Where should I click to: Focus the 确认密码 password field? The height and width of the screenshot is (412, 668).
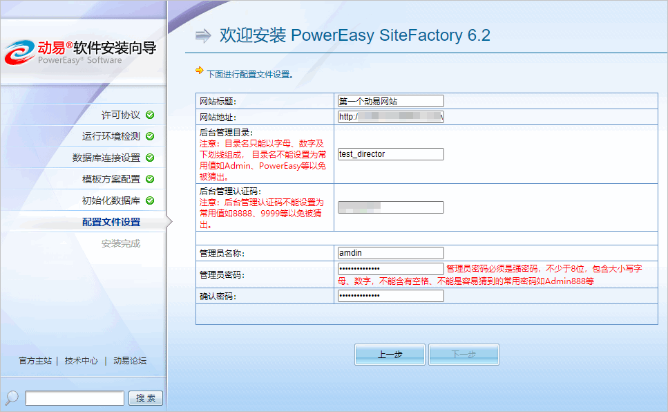pos(391,296)
